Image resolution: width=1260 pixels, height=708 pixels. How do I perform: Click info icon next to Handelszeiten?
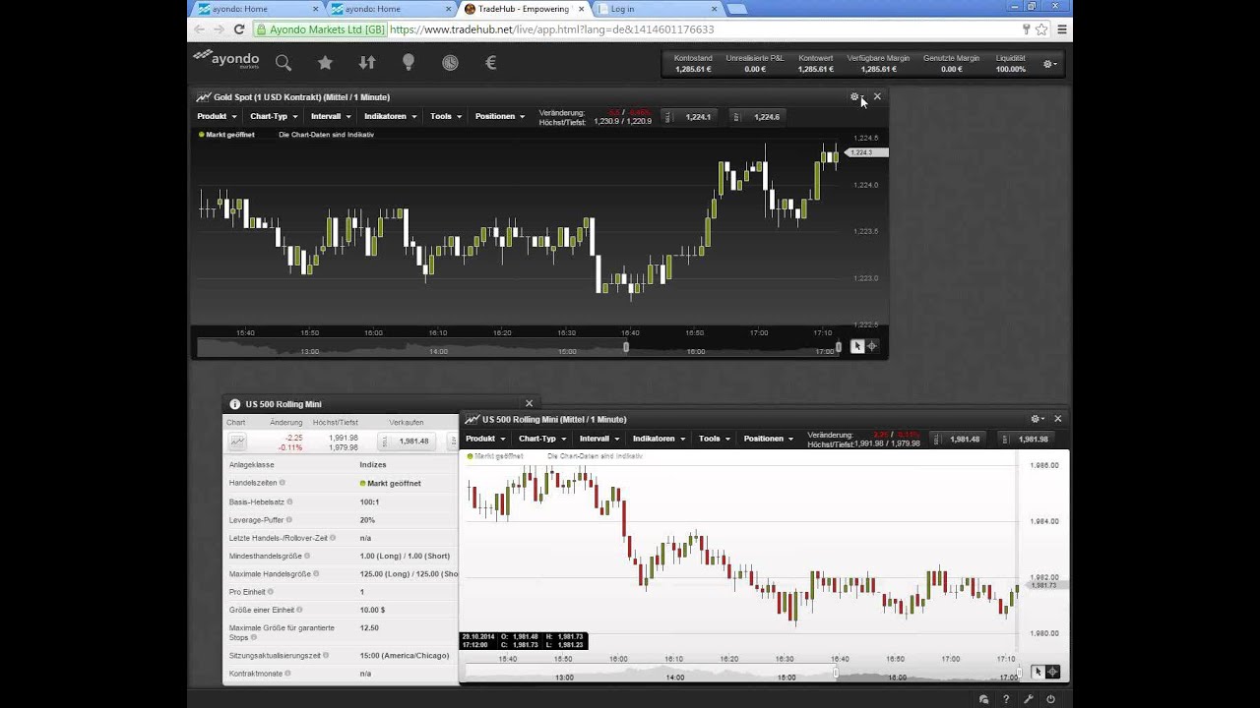283,483
